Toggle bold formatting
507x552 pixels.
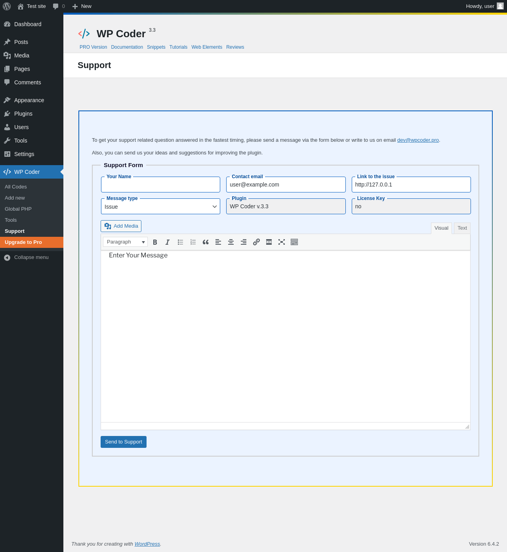coord(155,242)
